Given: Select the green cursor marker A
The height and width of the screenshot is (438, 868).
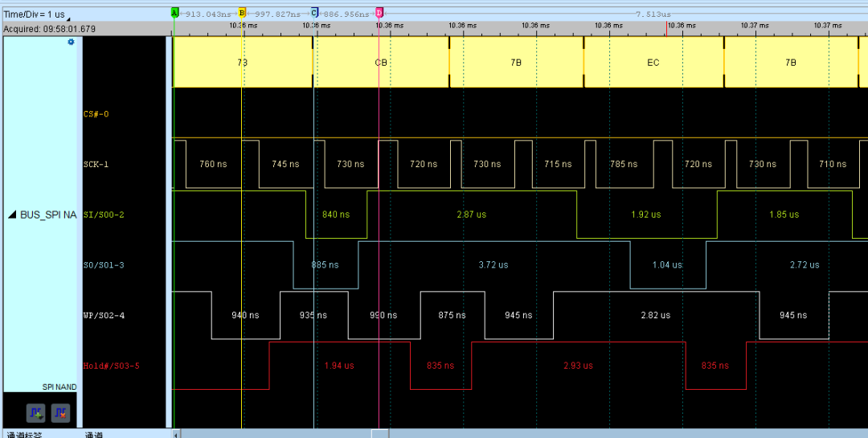Looking at the screenshot, I should click(x=175, y=12).
